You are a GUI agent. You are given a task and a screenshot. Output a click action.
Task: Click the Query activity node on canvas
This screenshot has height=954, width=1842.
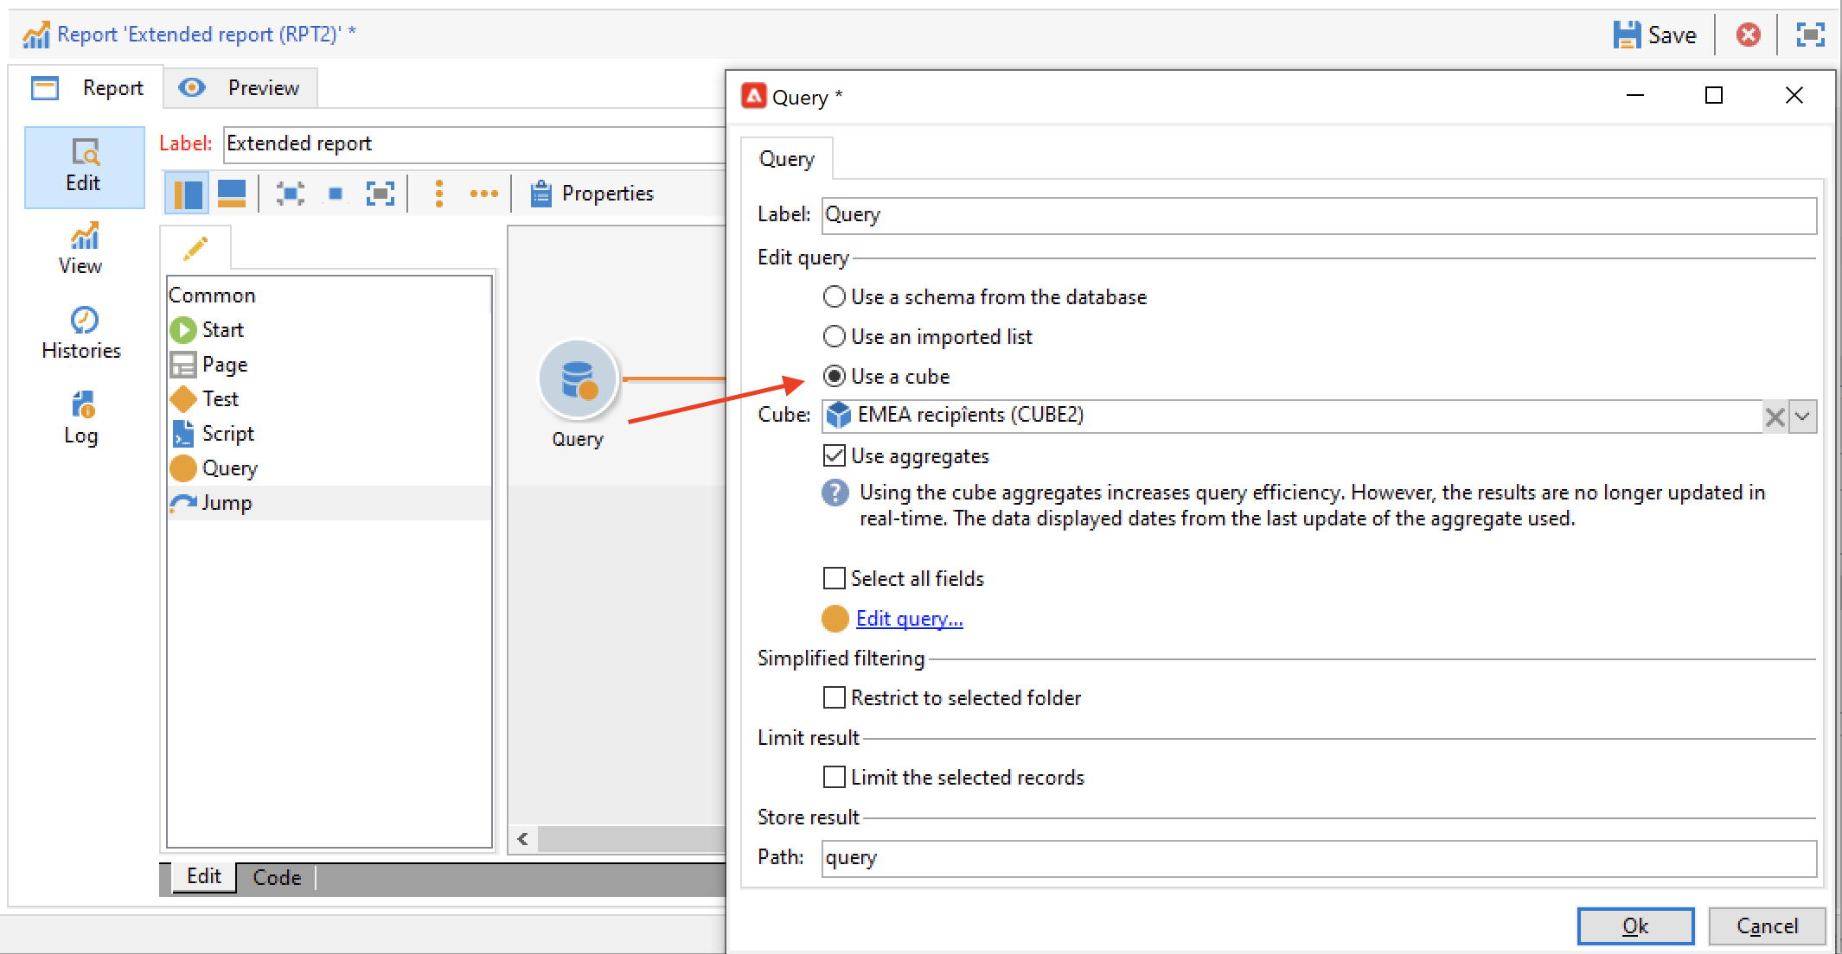coord(578,380)
